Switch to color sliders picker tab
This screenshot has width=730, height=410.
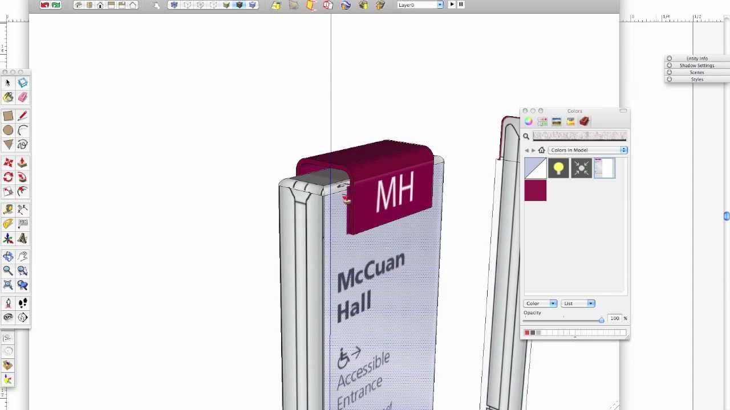coord(542,122)
